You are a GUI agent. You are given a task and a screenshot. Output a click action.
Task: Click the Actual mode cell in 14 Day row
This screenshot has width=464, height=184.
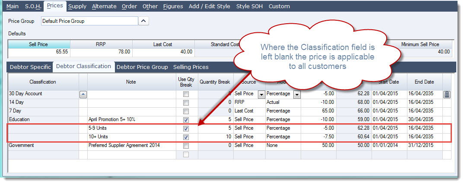pos(283,102)
